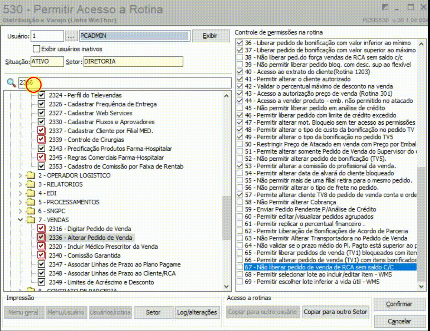Select permission 68 - Permitir selecionar lote WMS

[318, 275]
